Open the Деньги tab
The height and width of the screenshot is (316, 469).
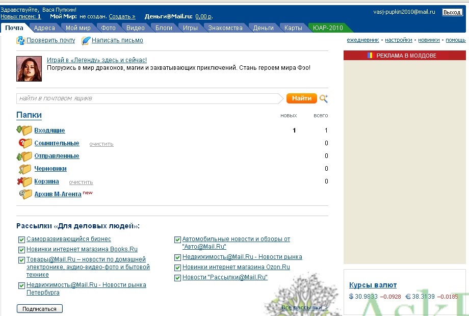263,28
